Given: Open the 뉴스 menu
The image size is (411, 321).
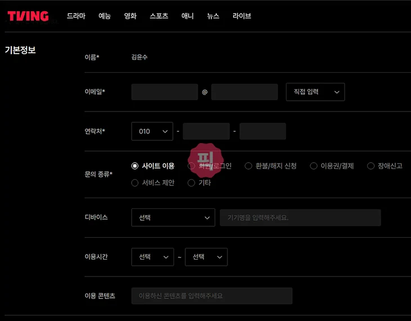Looking at the screenshot, I should coord(213,16).
